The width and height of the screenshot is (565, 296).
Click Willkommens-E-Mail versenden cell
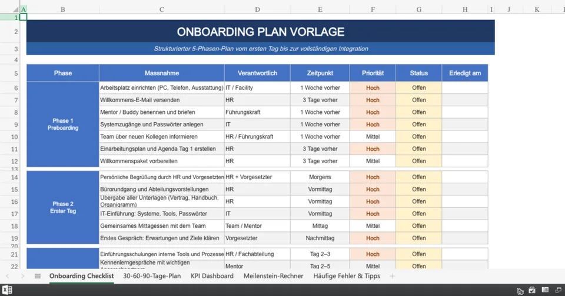click(161, 100)
